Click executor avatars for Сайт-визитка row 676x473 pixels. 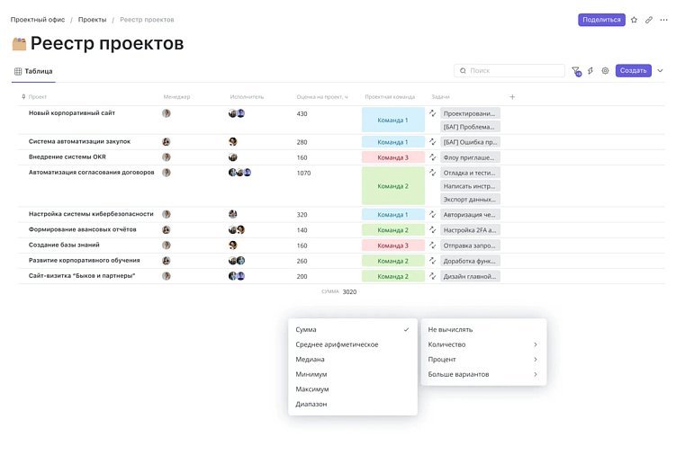[x=237, y=276]
